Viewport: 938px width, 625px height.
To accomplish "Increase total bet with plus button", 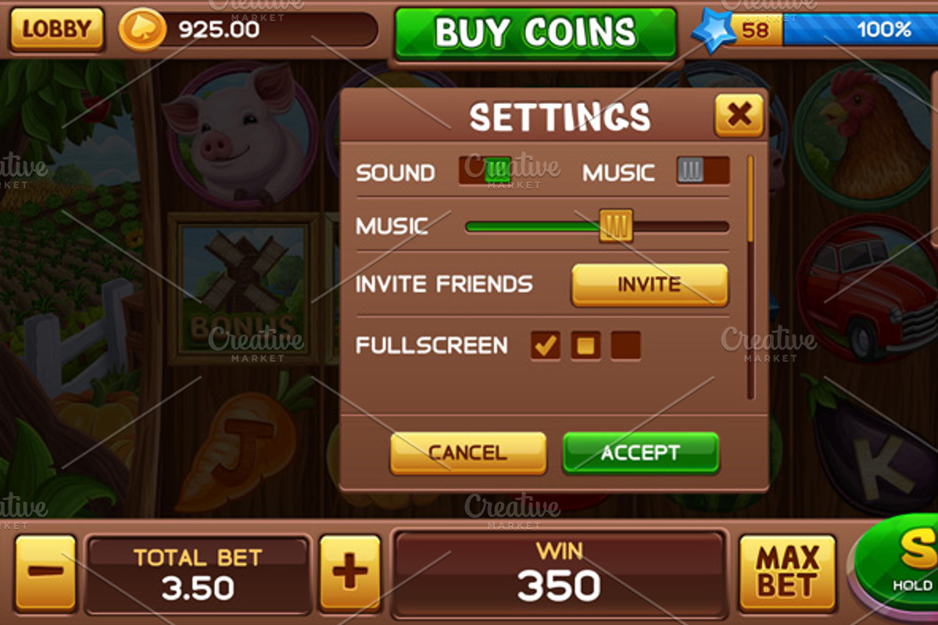I will pyautogui.click(x=349, y=573).
